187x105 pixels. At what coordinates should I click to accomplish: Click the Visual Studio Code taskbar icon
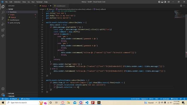coord(87,102)
